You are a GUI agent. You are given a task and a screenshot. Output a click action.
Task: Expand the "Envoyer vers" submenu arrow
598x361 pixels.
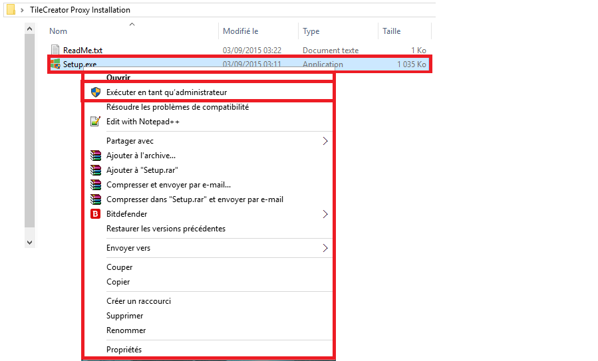[325, 248]
